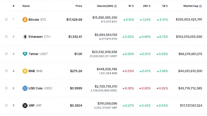
Task: Show the Volume(24h) info tooltip icon
Action: (x=115, y=6)
